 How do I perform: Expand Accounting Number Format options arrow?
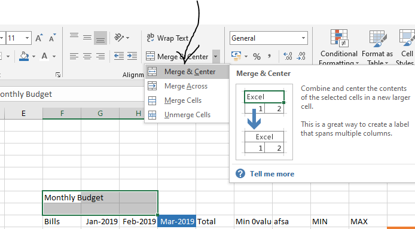246,56
